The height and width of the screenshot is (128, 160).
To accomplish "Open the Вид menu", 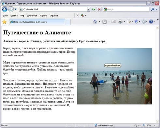I will pyautogui.click(x=22, y=16).
